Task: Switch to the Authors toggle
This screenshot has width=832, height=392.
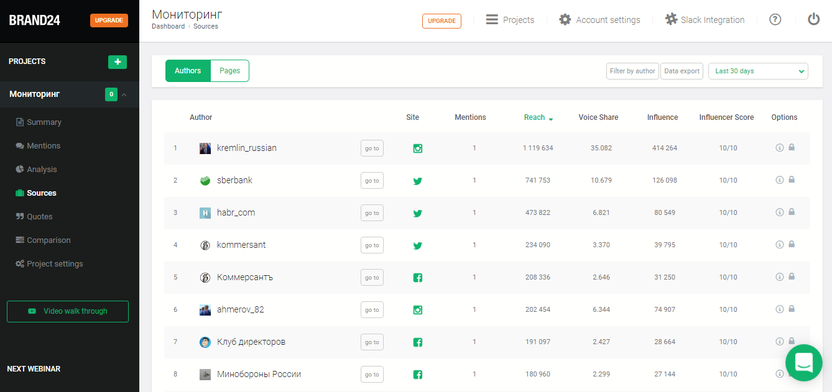Action: tap(188, 71)
